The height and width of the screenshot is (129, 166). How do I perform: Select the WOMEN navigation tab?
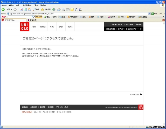43,27
